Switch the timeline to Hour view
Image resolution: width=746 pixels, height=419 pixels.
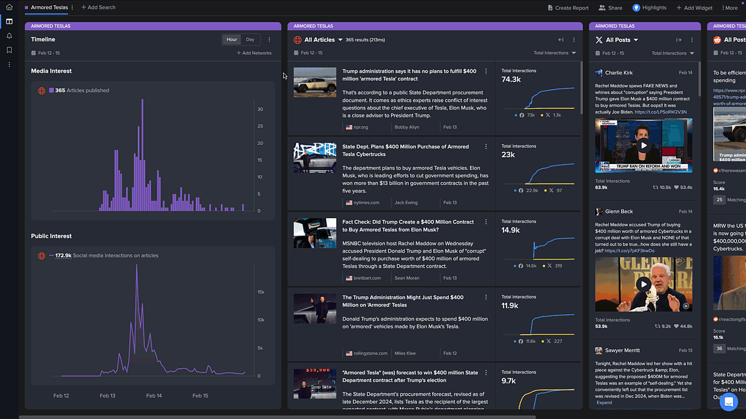point(232,40)
